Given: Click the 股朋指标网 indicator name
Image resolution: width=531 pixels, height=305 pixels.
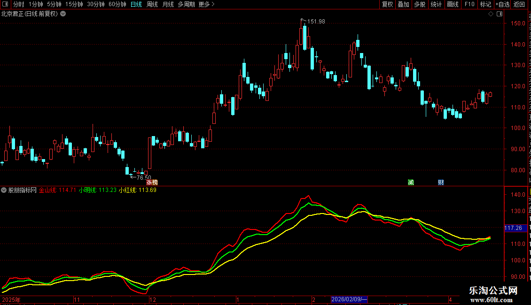Looking at the screenshot, I should pos(23,190).
